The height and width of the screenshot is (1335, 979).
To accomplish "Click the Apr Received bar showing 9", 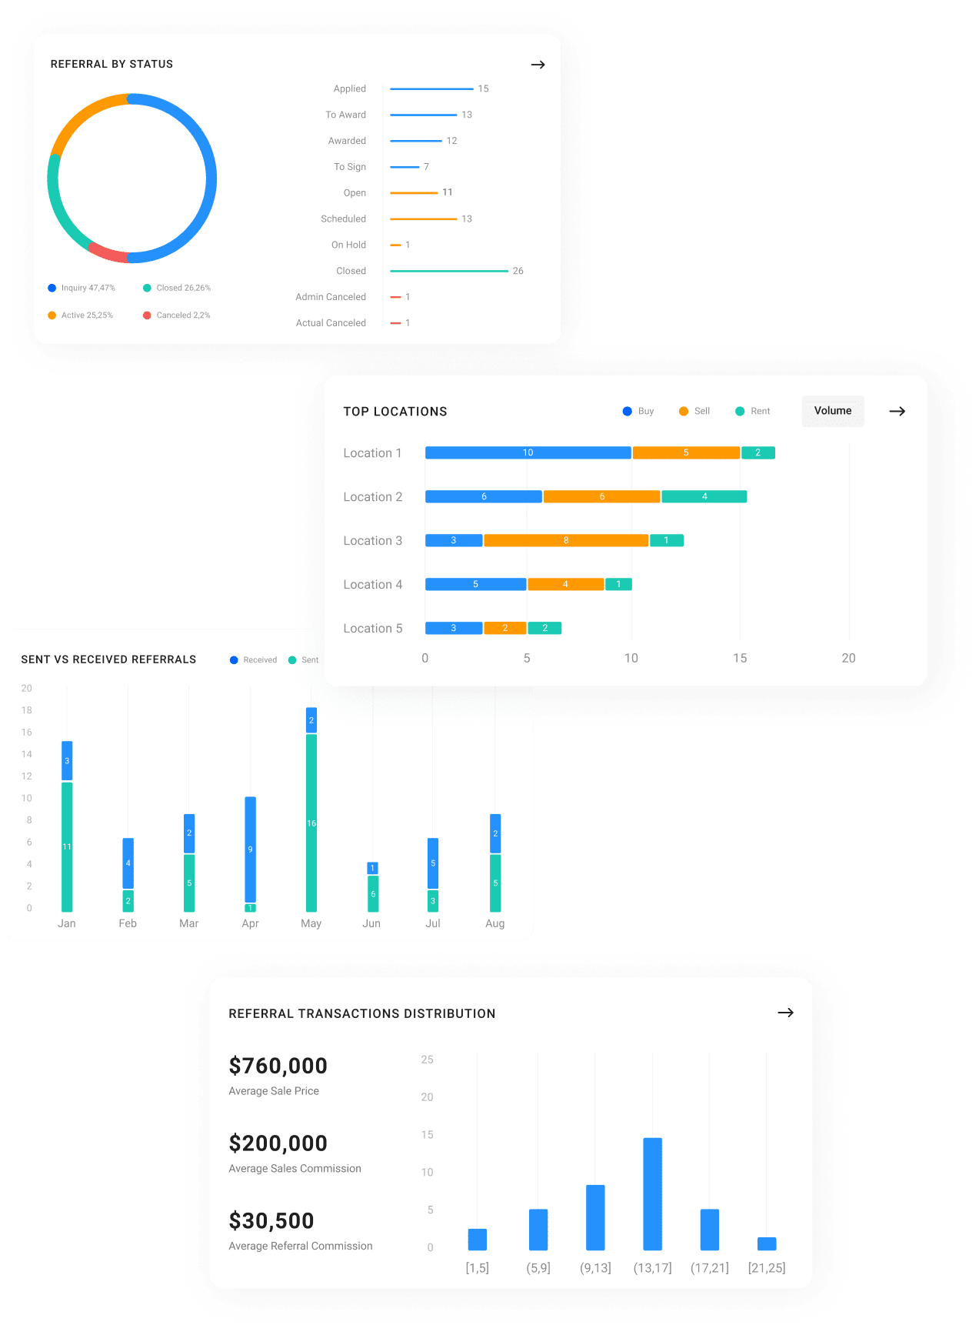I will (x=251, y=849).
